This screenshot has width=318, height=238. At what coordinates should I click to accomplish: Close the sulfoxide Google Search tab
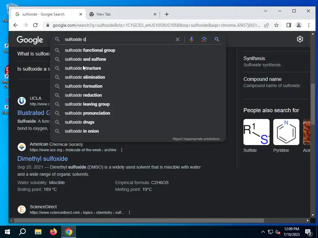coord(80,14)
